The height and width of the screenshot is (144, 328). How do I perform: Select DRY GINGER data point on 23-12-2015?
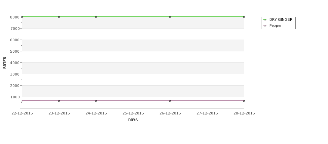59,17
